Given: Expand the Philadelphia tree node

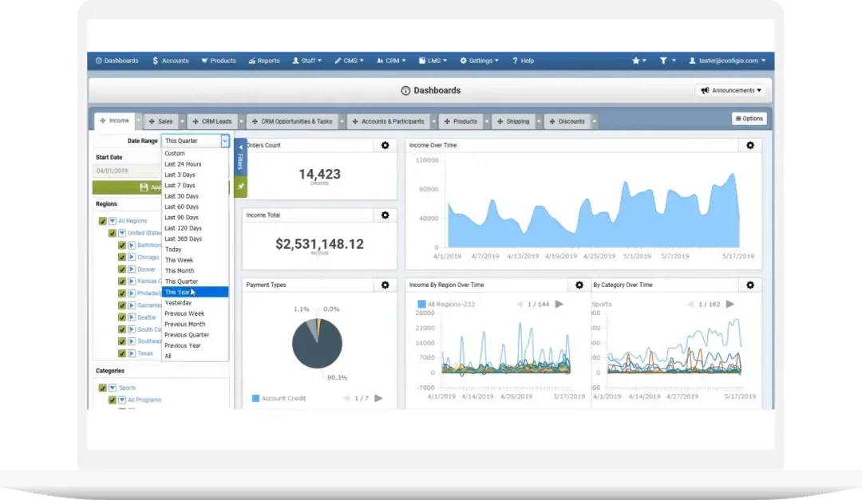Looking at the screenshot, I should click(x=132, y=293).
